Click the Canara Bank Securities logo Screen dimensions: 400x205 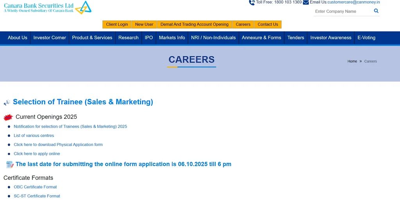(48, 7)
